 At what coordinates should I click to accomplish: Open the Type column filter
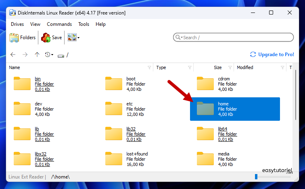pos(190,67)
